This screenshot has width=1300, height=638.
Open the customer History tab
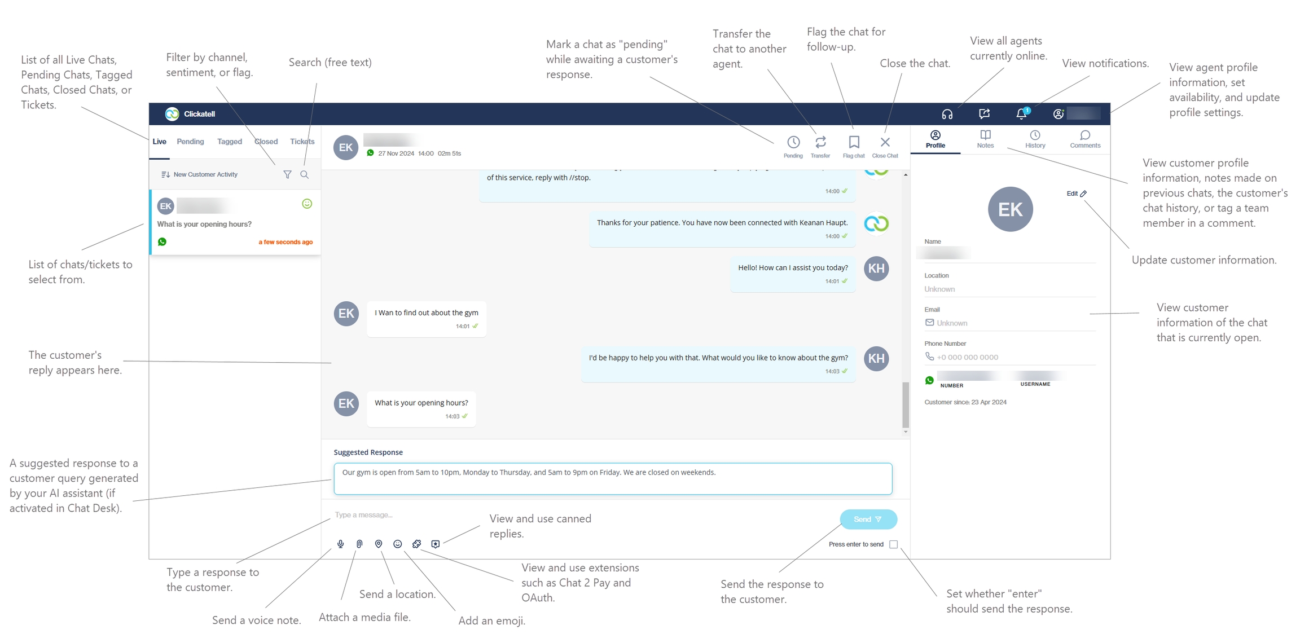tap(1035, 139)
